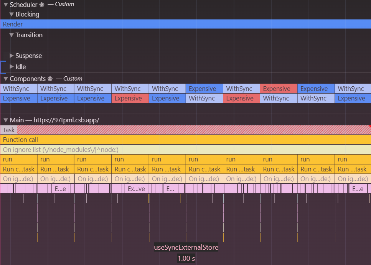
Task: Collapse the Blocking lane
Action: click(12, 14)
